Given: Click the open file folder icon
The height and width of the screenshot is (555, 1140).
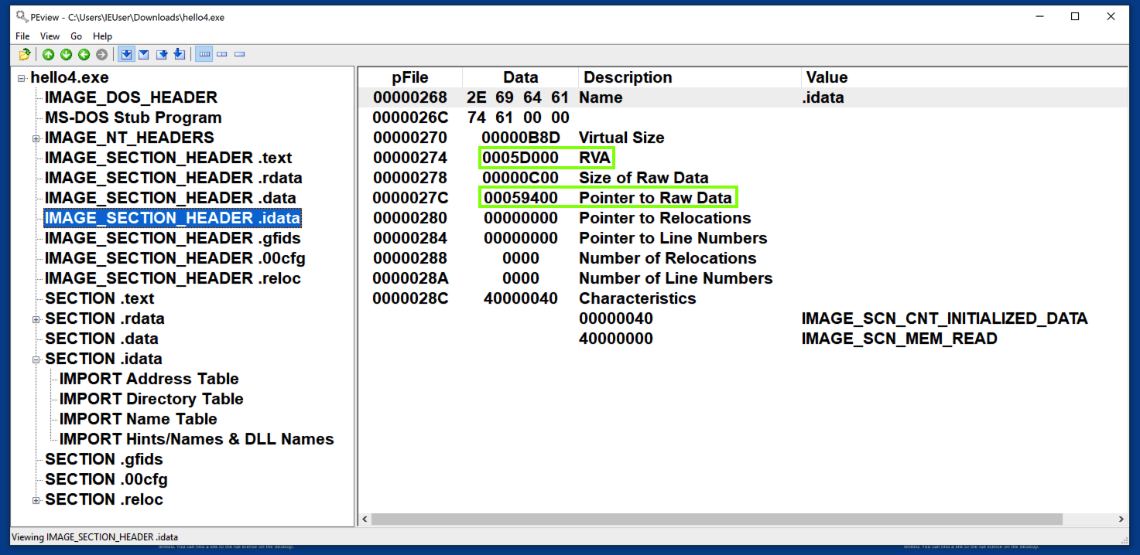Looking at the screenshot, I should pyautogui.click(x=25, y=54).
